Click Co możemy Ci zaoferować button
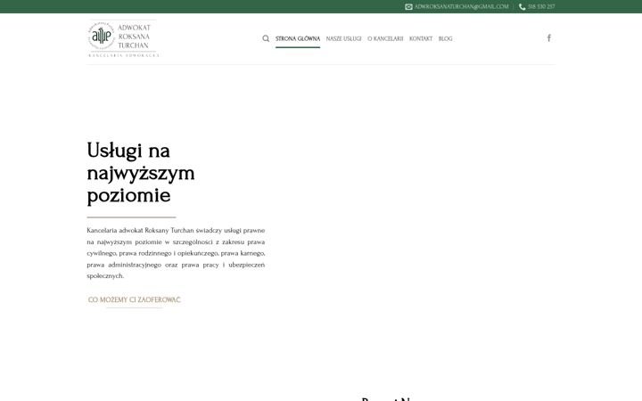The height and width of the screenshot is (401, 642). [135, 300]
